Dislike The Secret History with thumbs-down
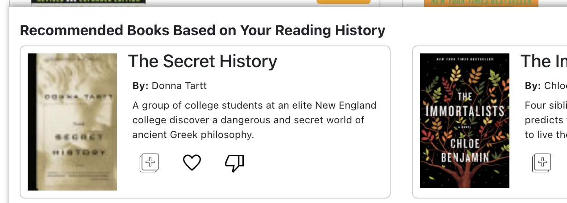 click(234, 163)
